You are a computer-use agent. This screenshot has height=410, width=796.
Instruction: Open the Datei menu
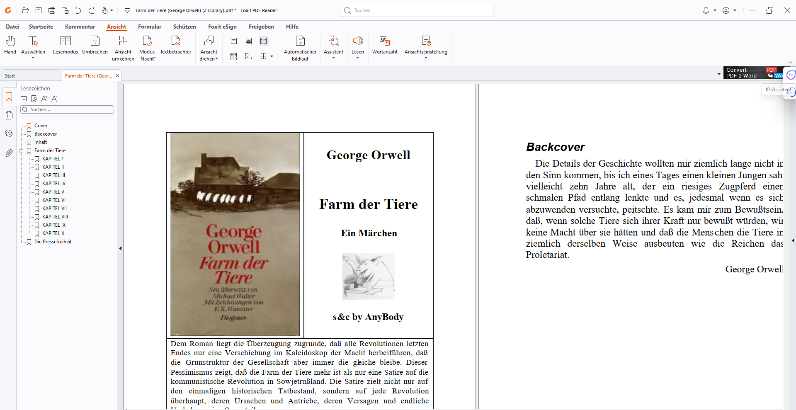coord(13,27)
